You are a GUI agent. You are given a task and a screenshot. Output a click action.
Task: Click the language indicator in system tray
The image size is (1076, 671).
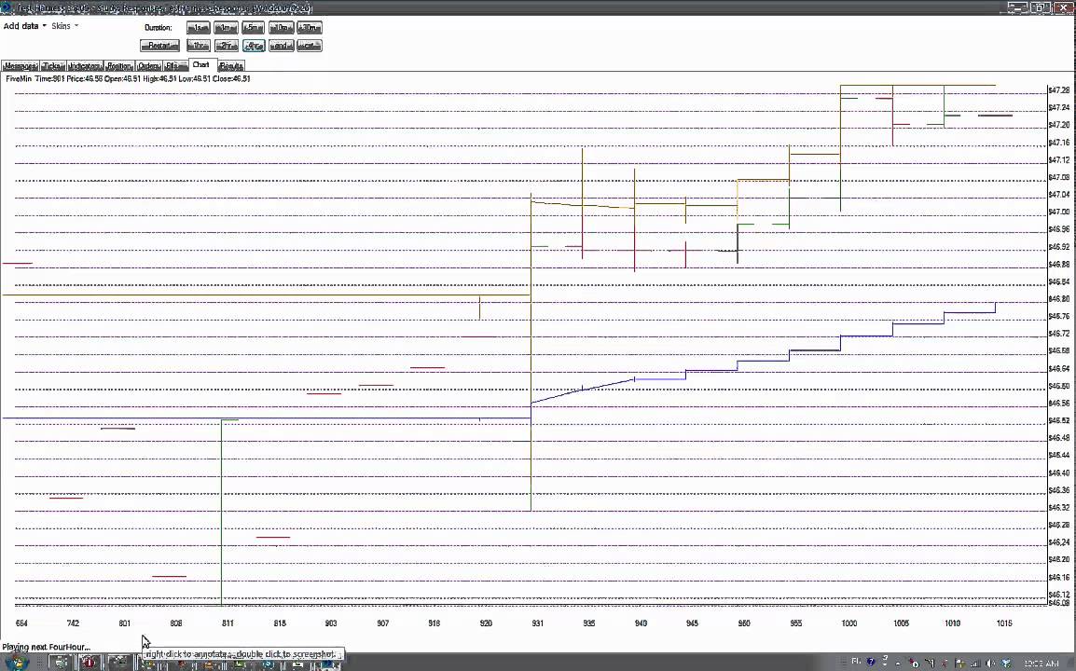point(856,662)
